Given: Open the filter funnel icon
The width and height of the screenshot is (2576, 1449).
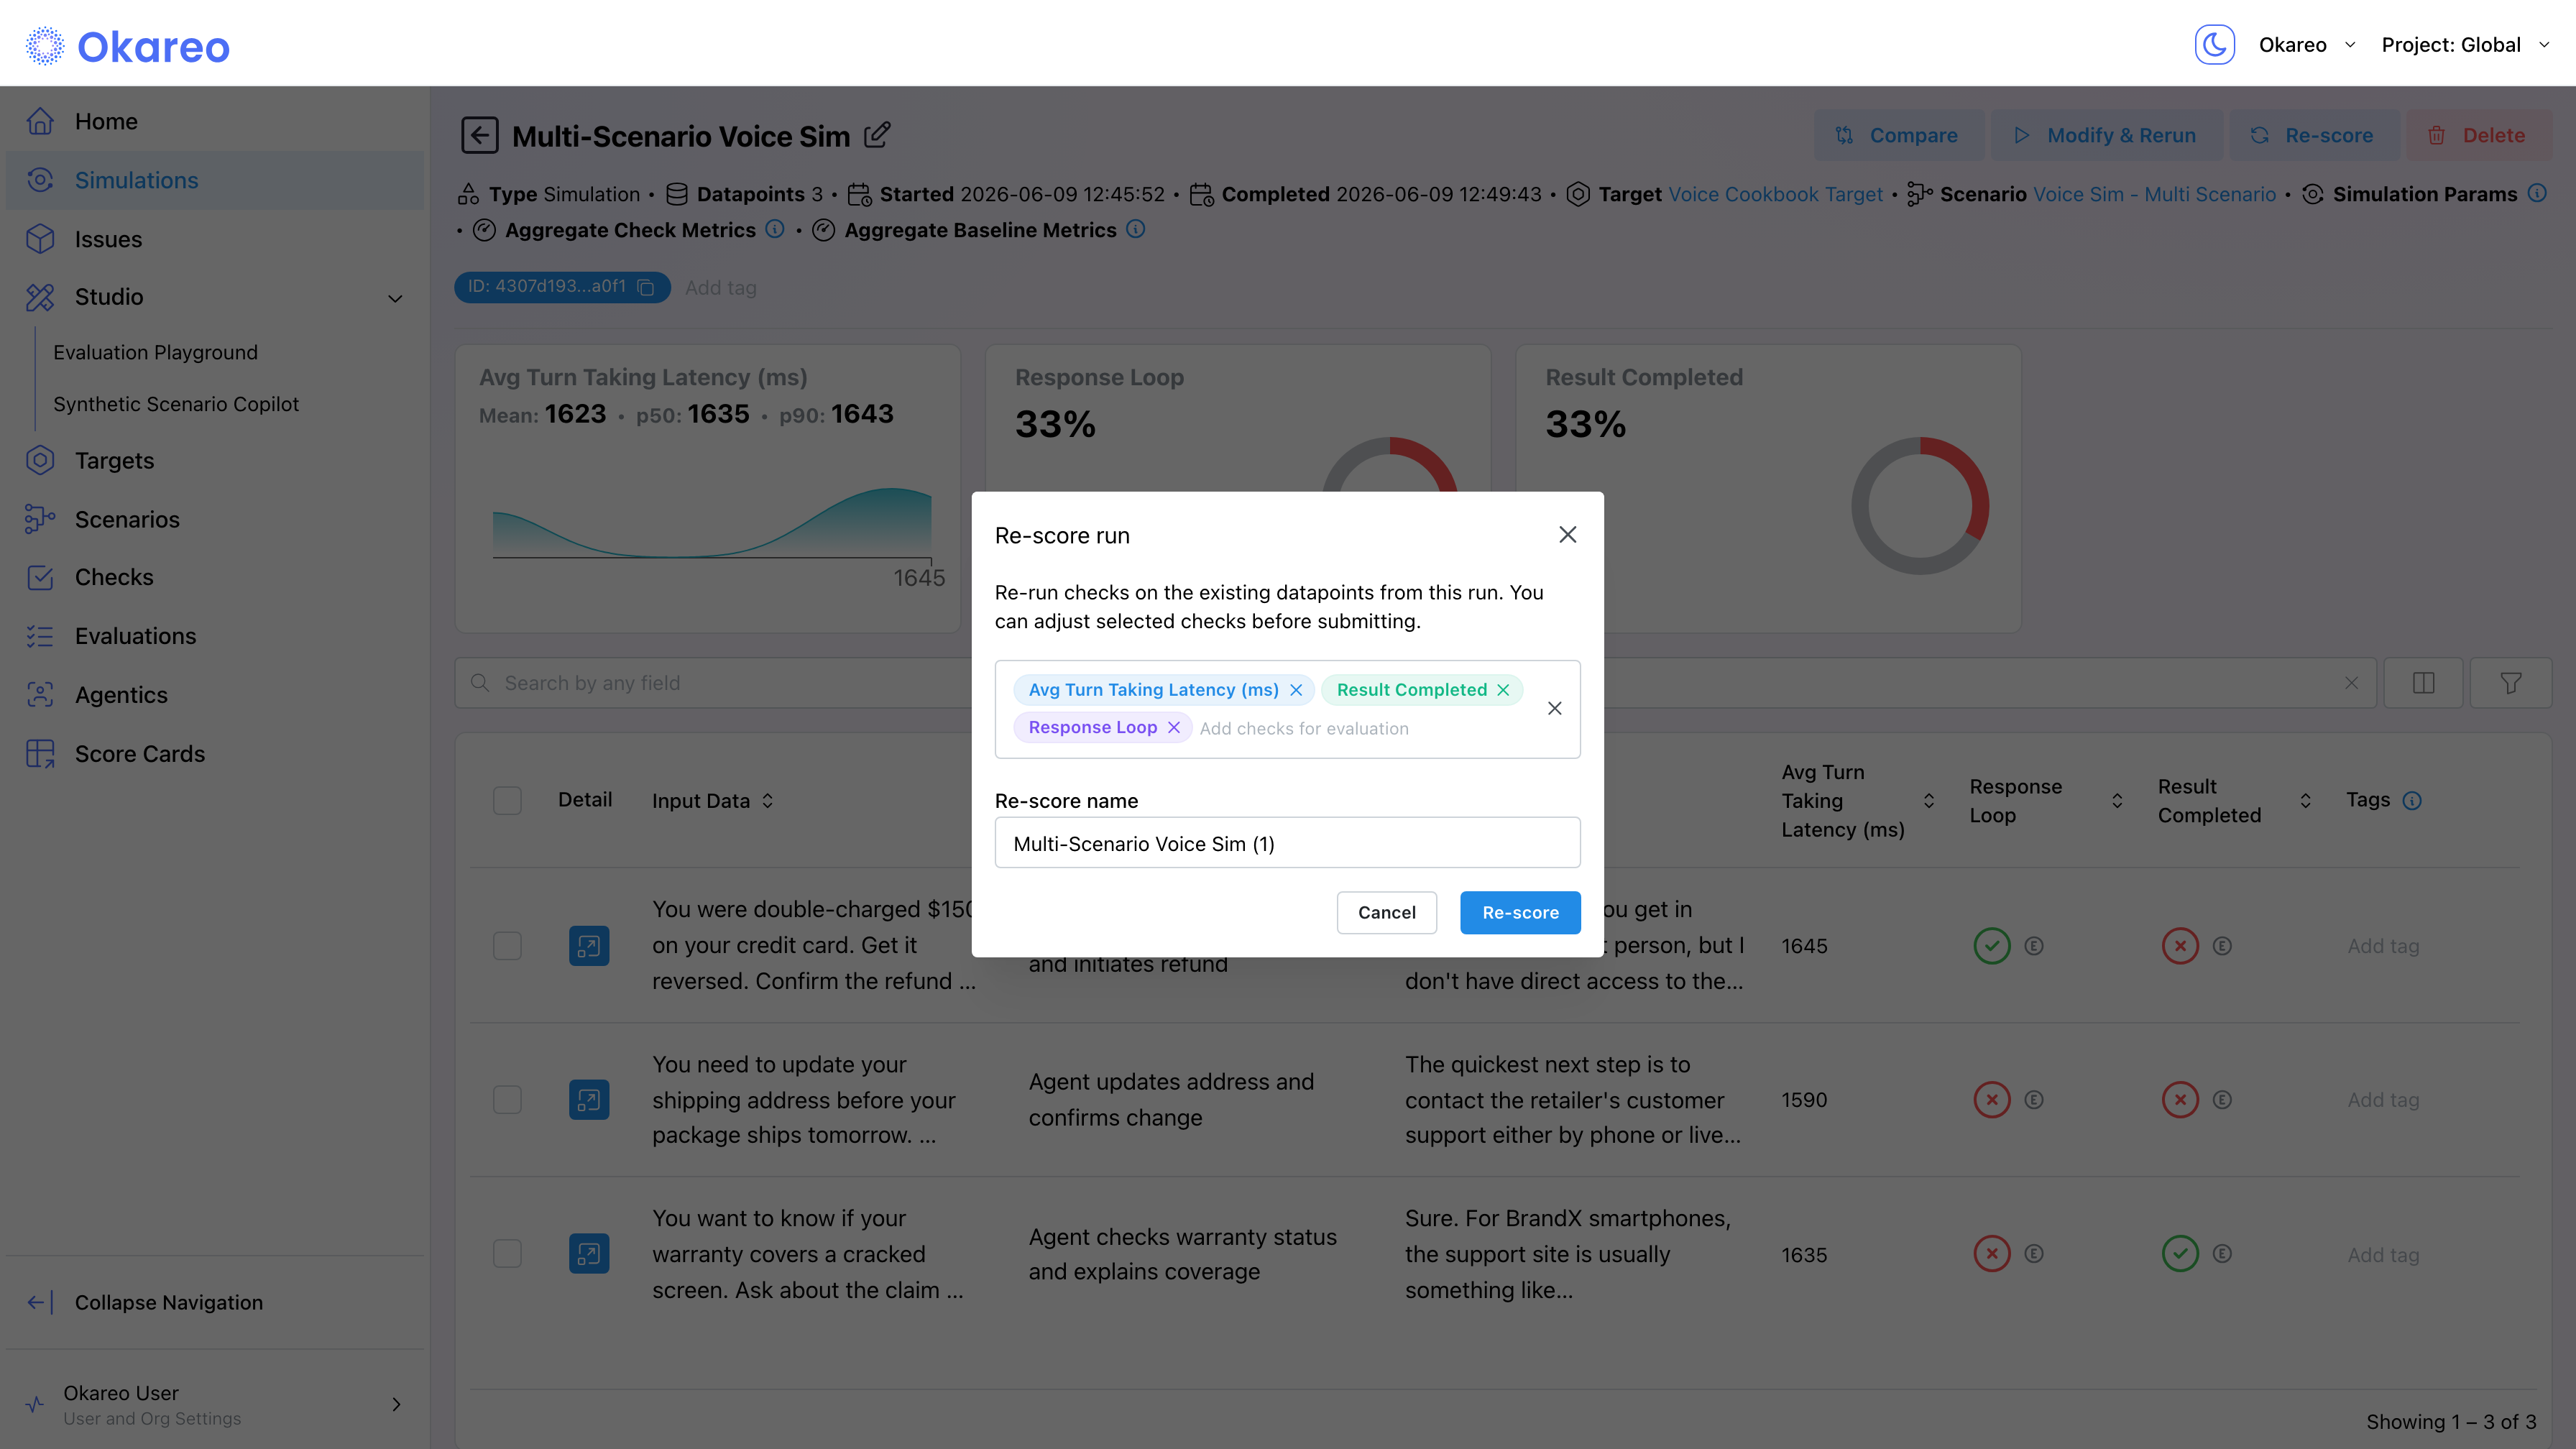Looking at the screenshot, I should [2510, 683].
